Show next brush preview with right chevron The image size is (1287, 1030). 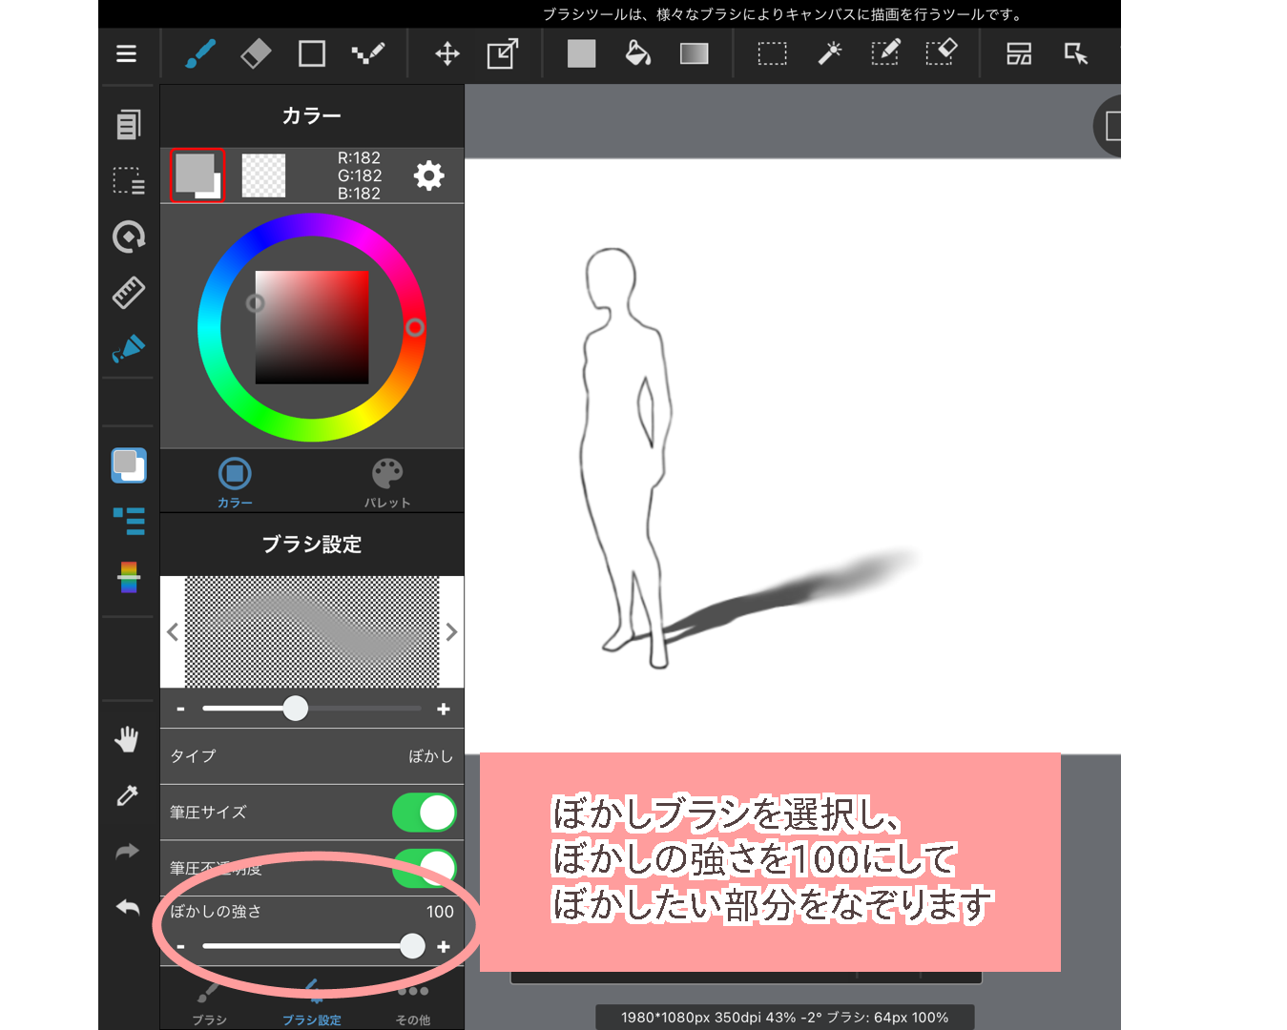tap(451, 631)
